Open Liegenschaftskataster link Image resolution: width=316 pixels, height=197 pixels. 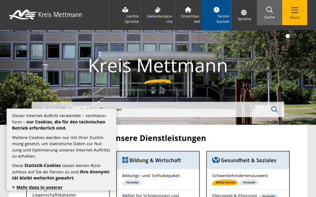click(54, 194)
